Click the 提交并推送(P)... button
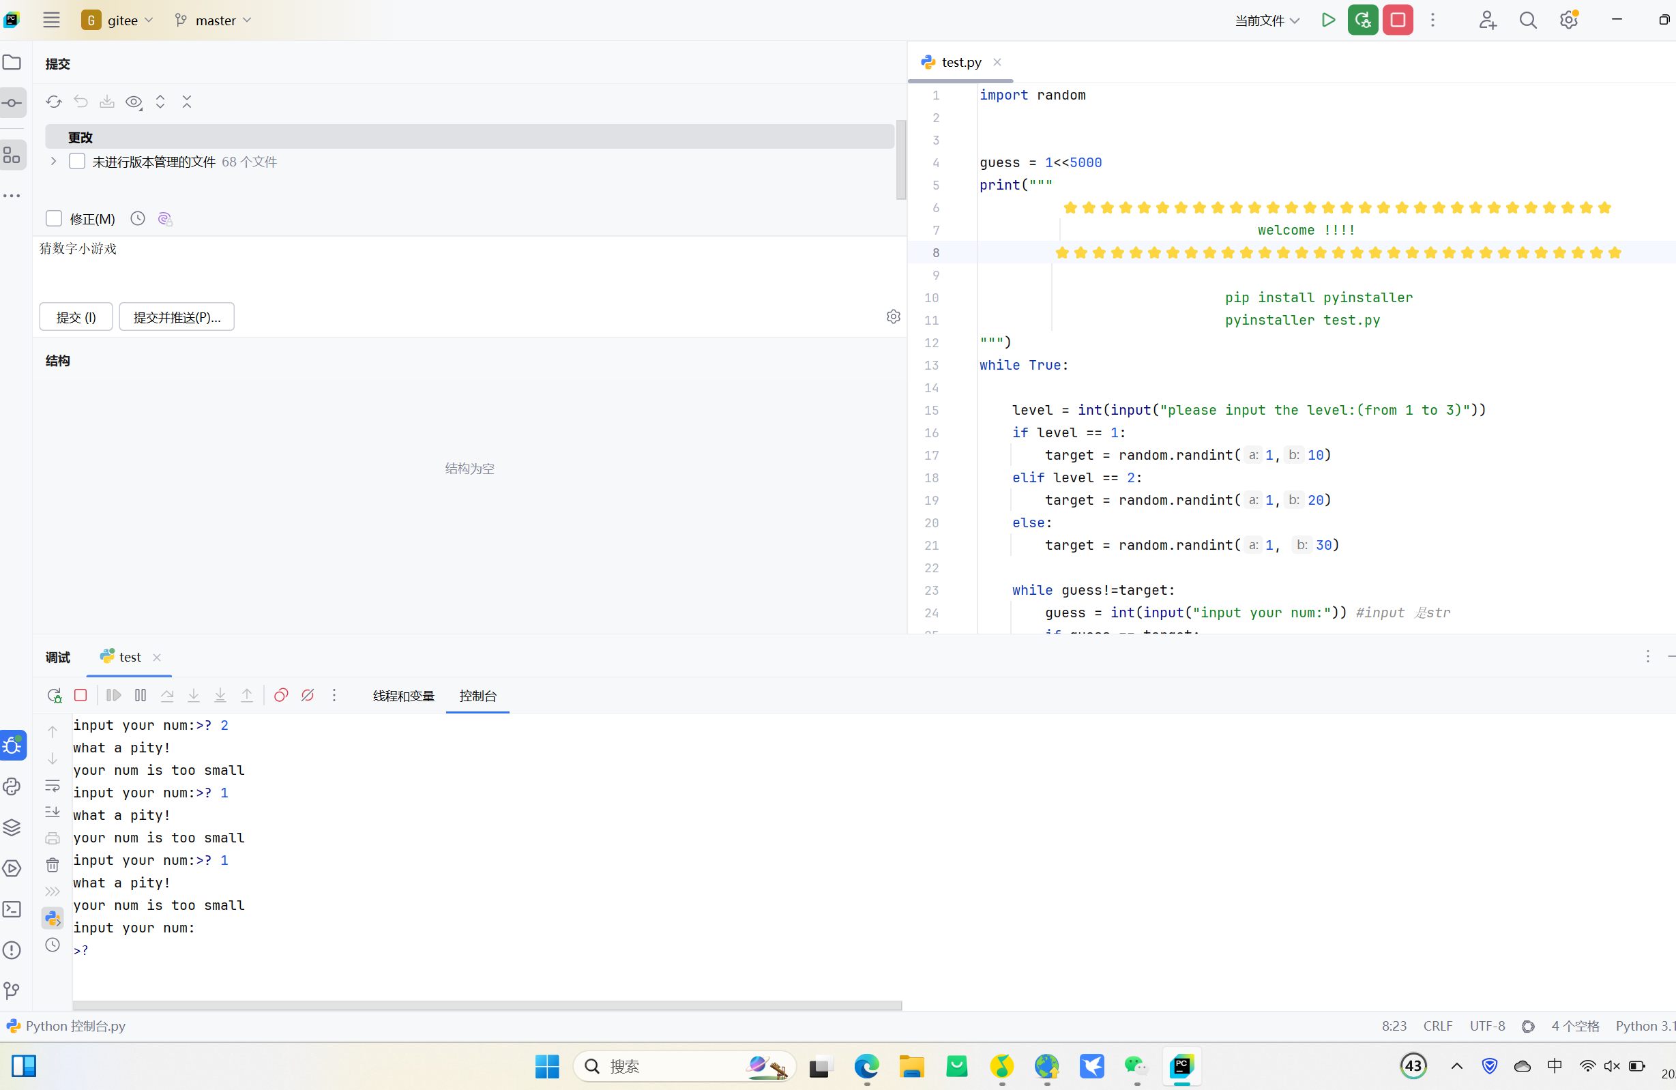The height and width of the screenshot is (1090, 1676). click(177, 317)
